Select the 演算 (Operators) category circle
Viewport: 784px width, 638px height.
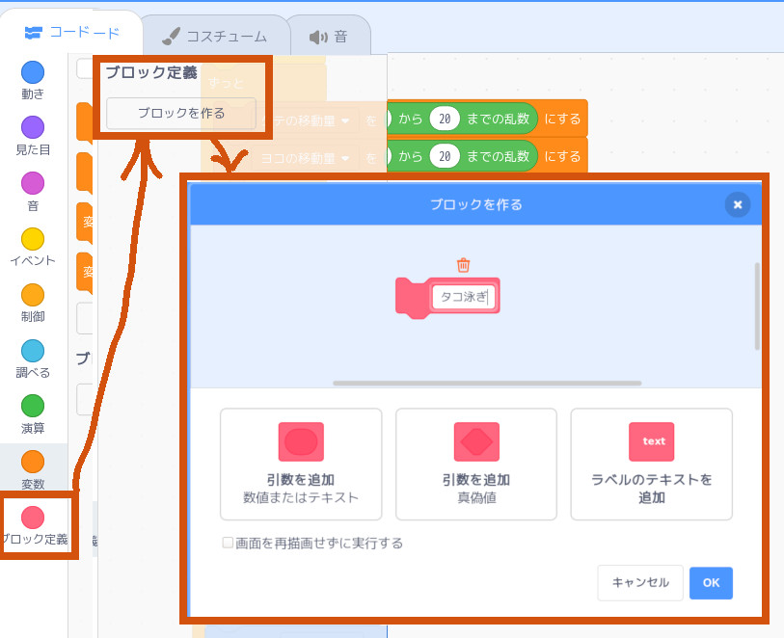33,406
